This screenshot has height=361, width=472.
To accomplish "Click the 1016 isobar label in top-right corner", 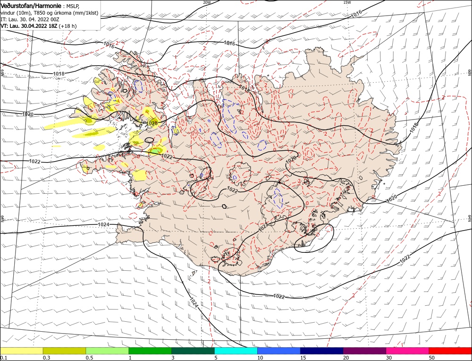I will [x=356, y=13].
